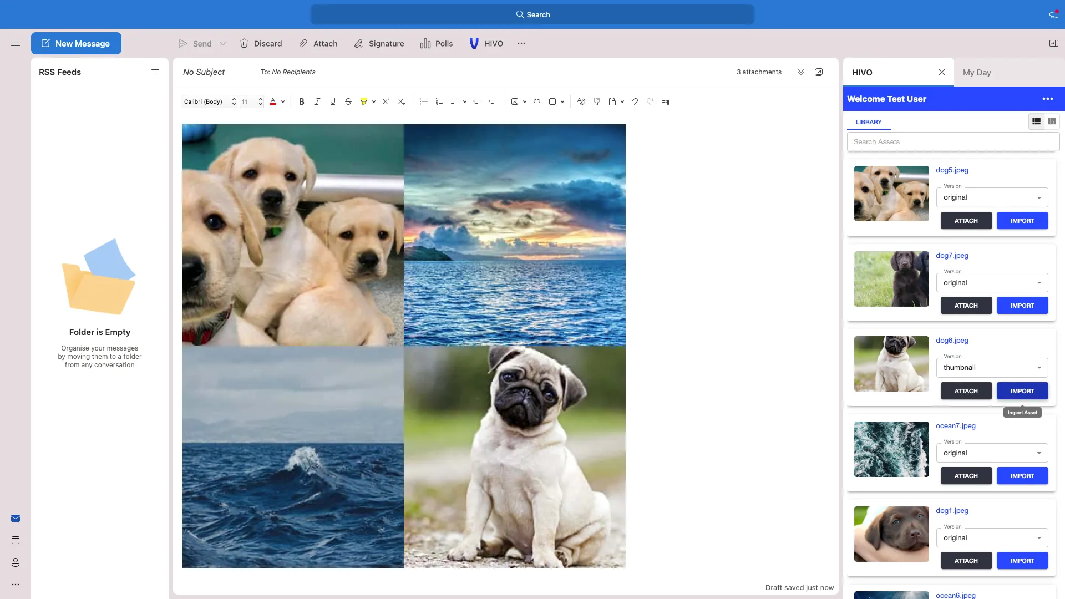Apply superscript formatting
1065x599 pixels.
coord(386,101)
